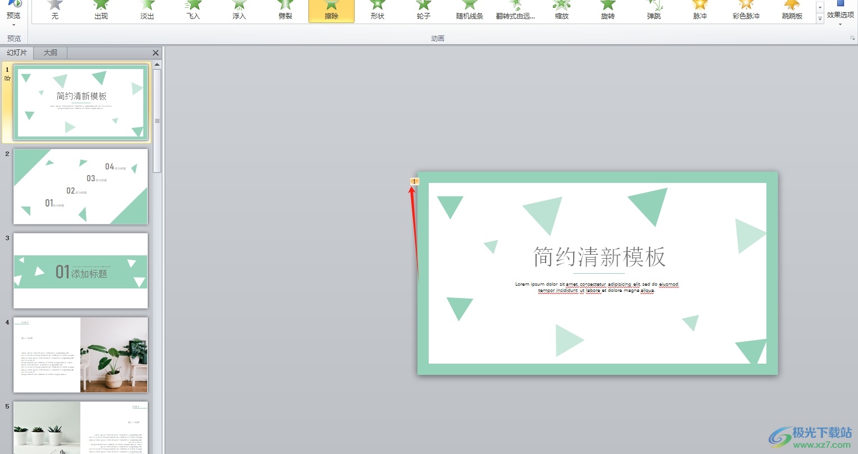Apply the 彩色脉冲 (Color Pulse) animation

(746, 11)
